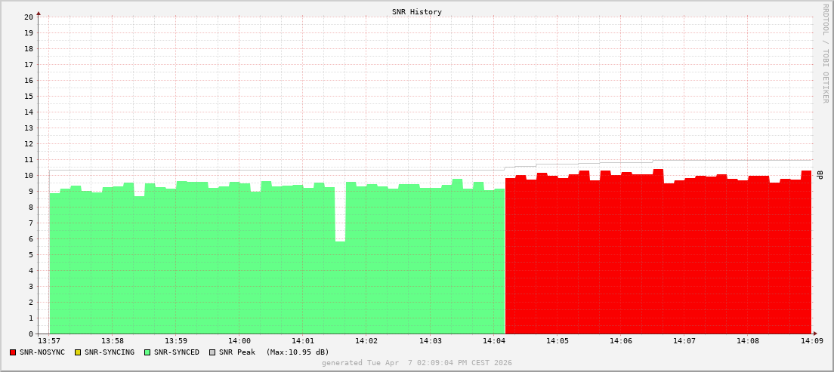Click the generated timestamp footer text
This screenshot has height=372, width=834.
pyautogui.click(x=416, y=363)
